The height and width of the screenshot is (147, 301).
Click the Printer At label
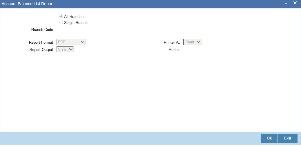(x=172, y=42)
